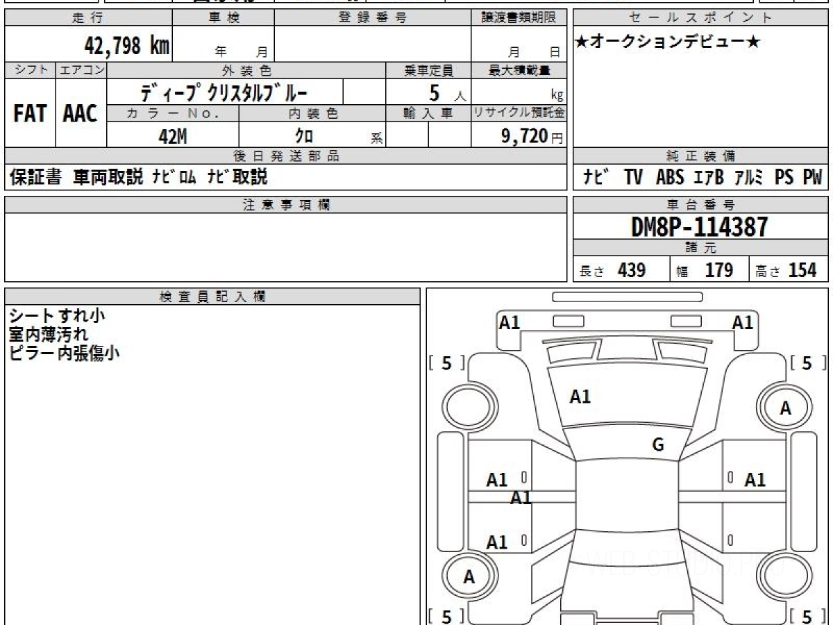Select the 注意事項欄 header
The image size is (833, 625).
click(286, 205)
